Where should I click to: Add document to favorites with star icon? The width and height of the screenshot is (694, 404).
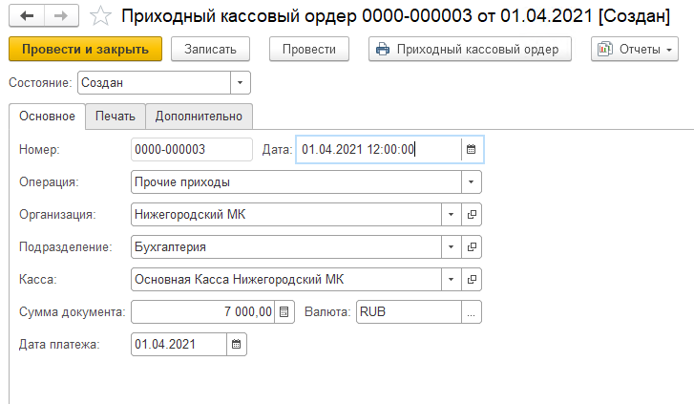(100, 16)
